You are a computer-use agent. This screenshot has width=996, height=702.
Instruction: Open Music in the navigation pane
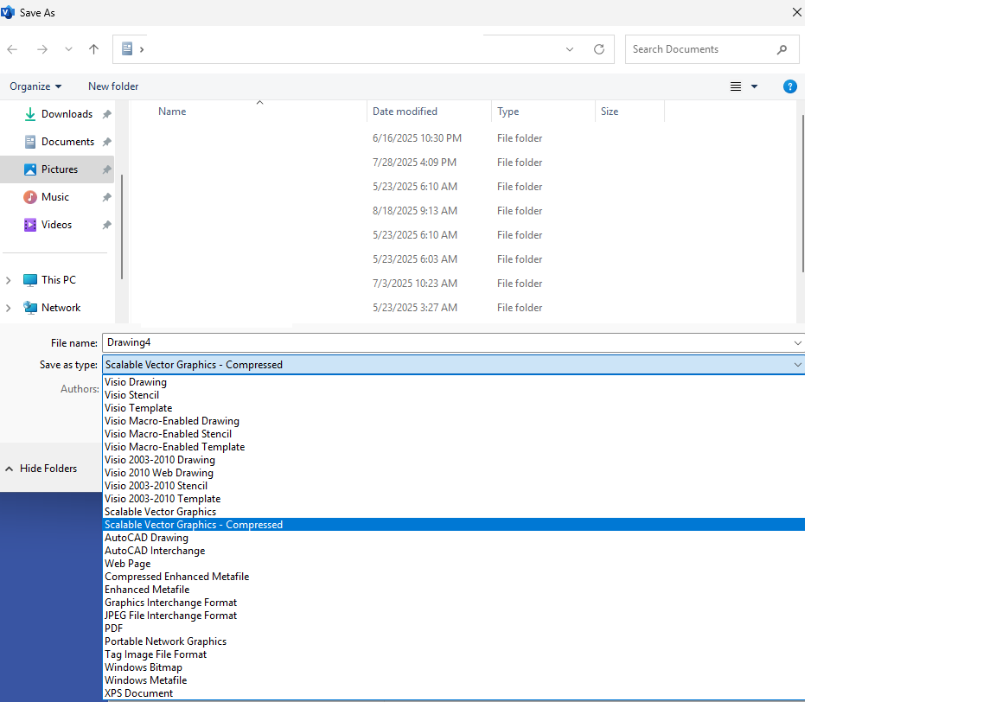pyautogui.click(x=54, y=197)
